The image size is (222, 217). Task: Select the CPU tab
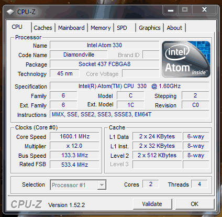click(x=19, y=27)
